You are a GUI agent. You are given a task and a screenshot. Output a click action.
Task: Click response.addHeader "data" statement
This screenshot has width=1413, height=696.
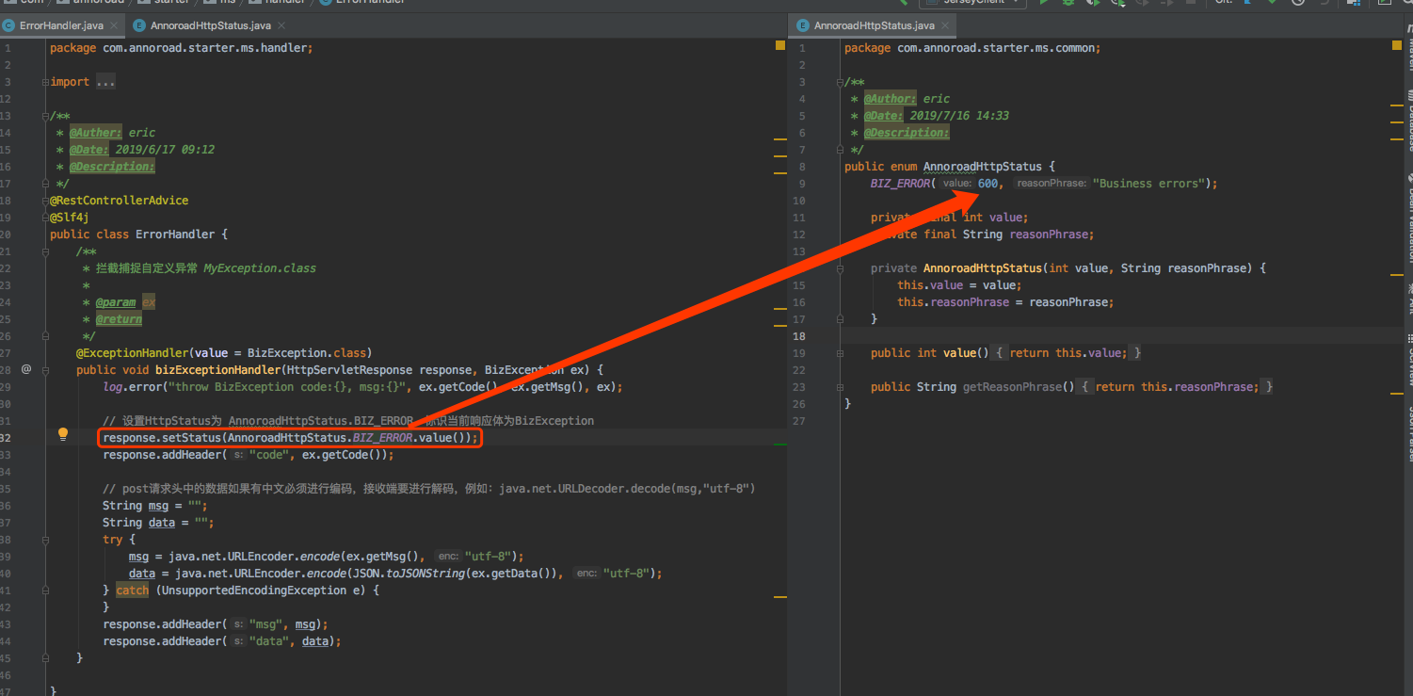pyautogui.click(x=222, y=641)
